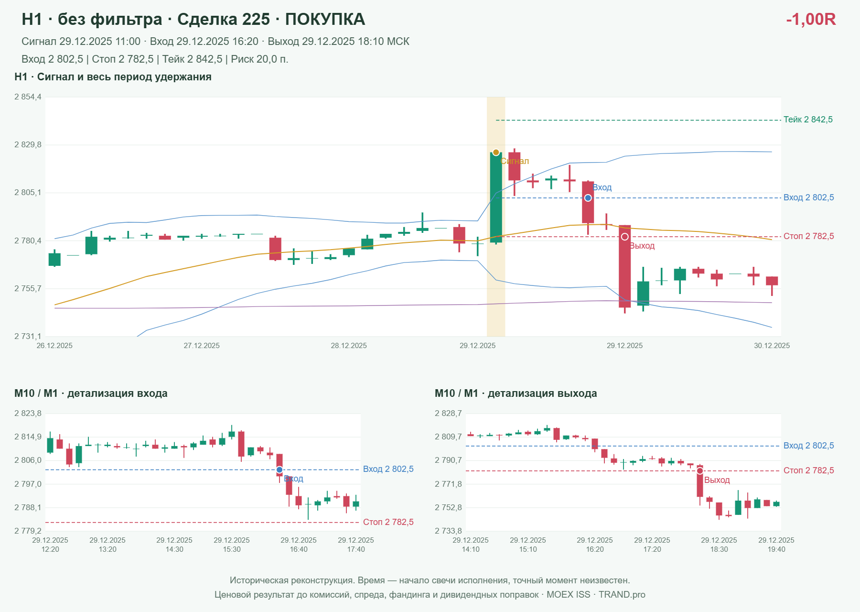The height and width of the screenshot is (612, 860).
Task: Click the 'Вход 2 802,5 | Стоп 2 782,5' parameters line
Action: click(x=155, y=59)
